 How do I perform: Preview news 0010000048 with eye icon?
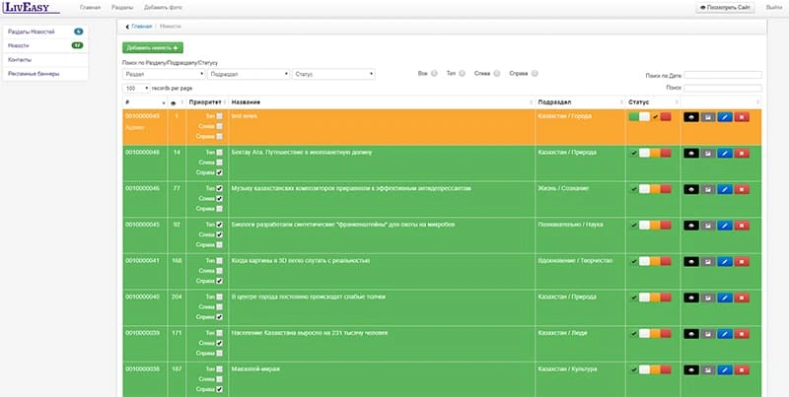[x=691, y=154]
